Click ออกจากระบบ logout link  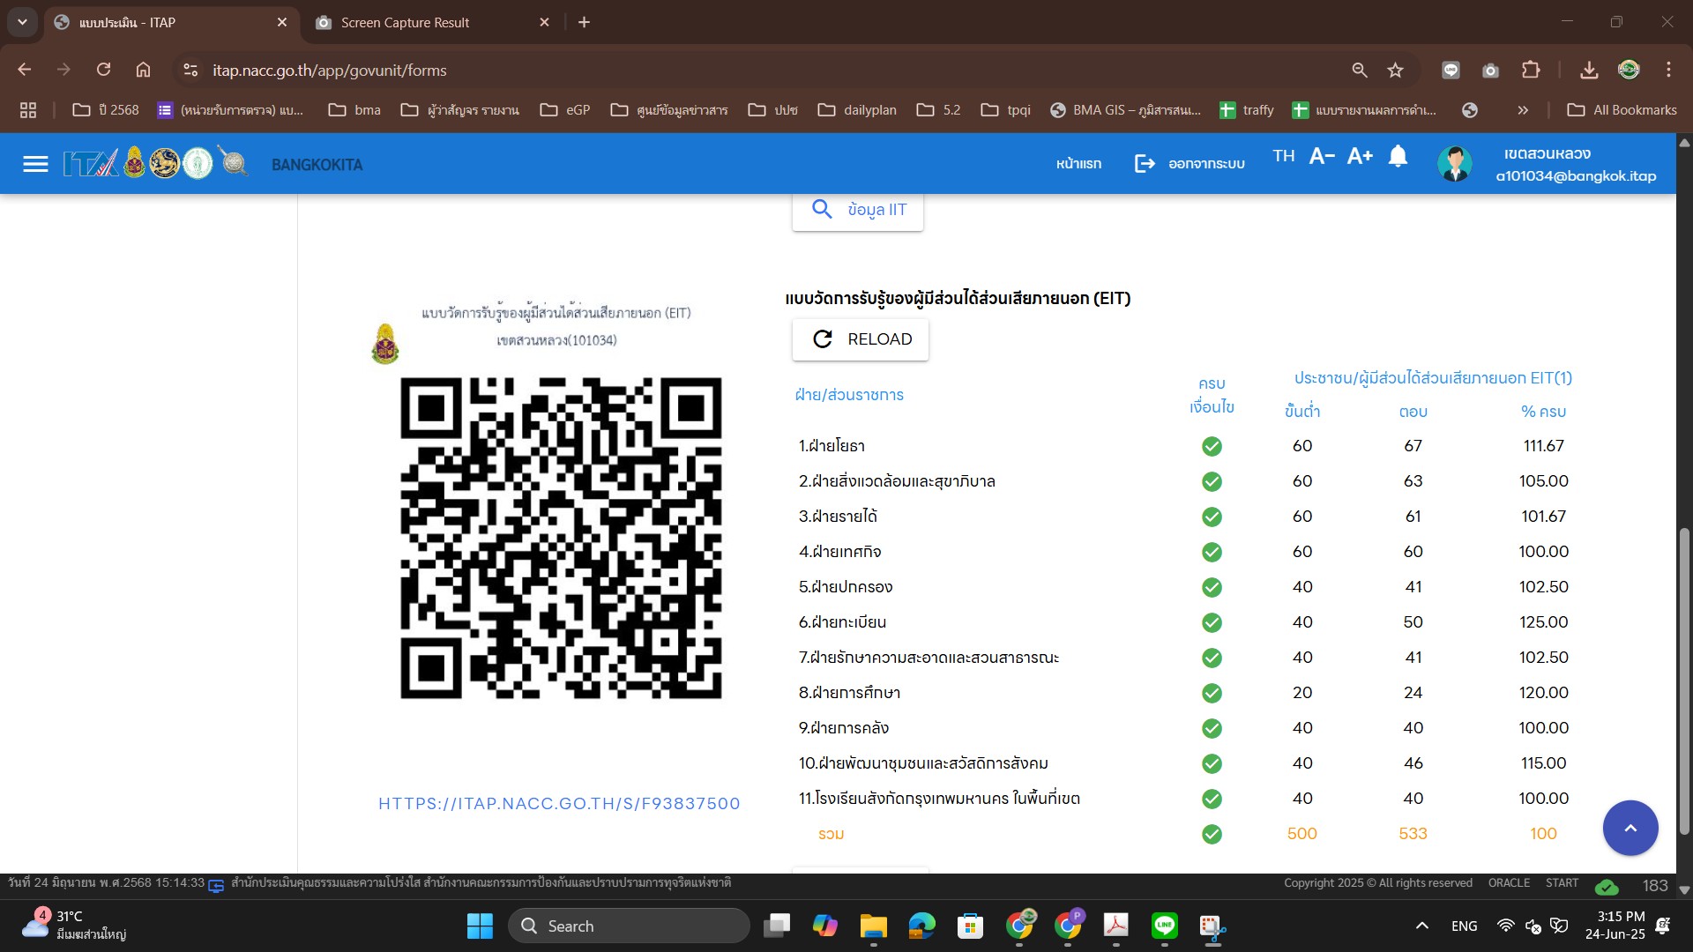coord(1190,164)
